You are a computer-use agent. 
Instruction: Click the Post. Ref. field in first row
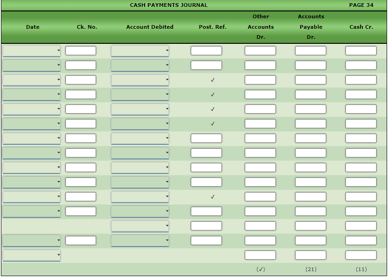(206, 51)
